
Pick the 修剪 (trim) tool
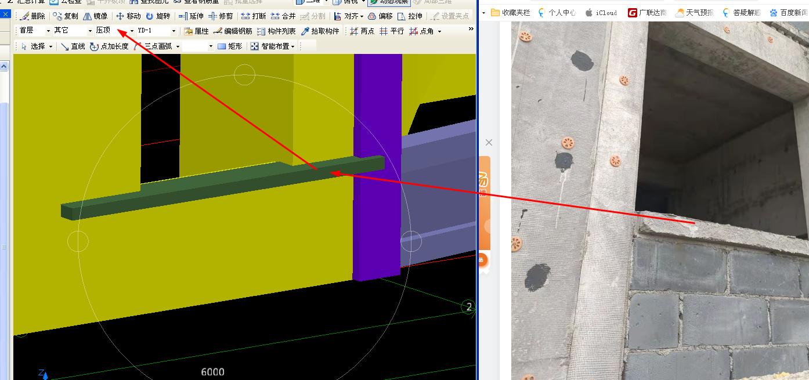pos(221,16)
